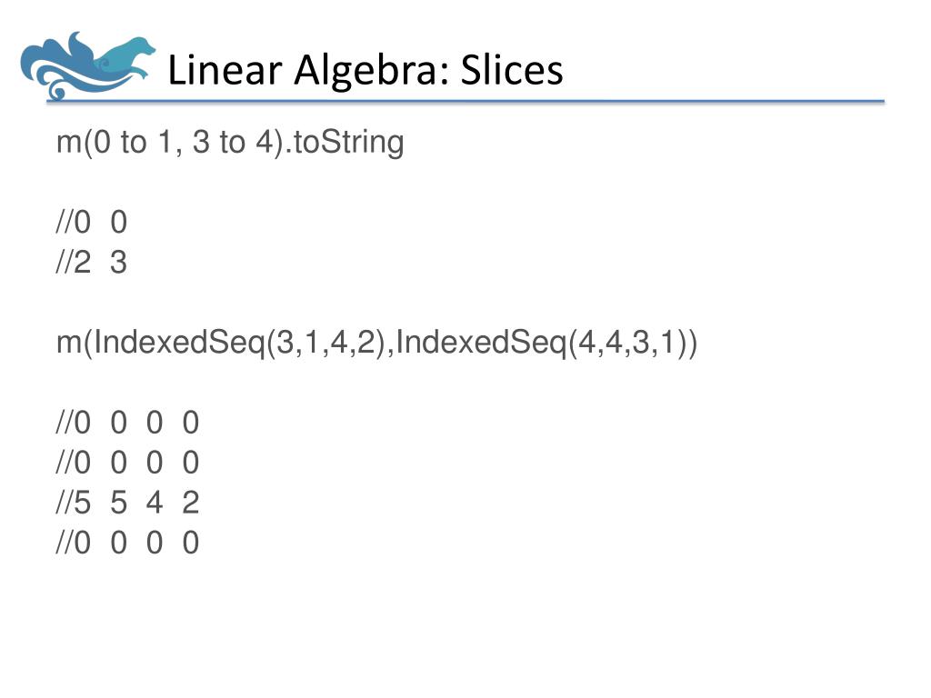Click the last '//0 0 0 0' row
This screenshot has height=698, width=931.
pos(127,543)
